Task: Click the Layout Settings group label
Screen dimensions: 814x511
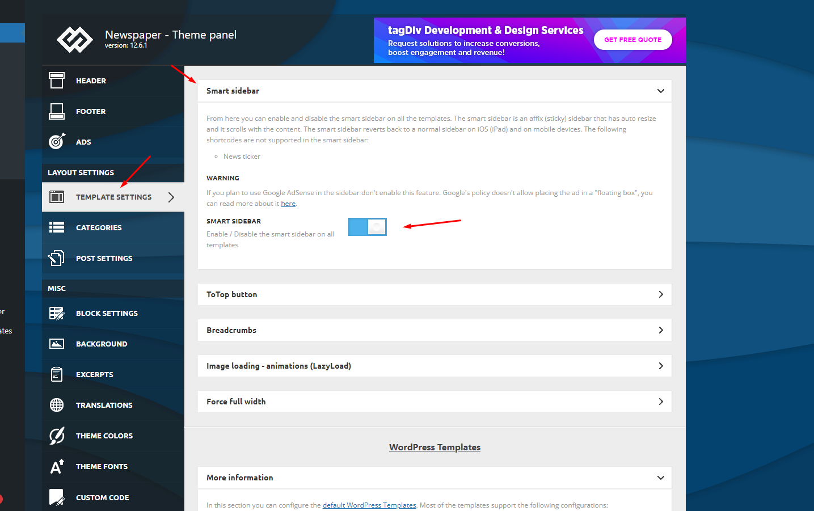Action: 81,172
